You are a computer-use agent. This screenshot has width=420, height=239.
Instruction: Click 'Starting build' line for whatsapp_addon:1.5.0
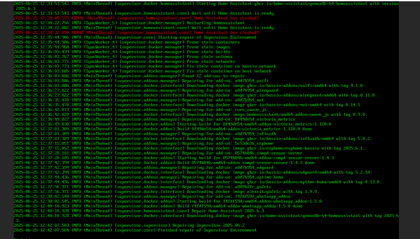(168, 201)
